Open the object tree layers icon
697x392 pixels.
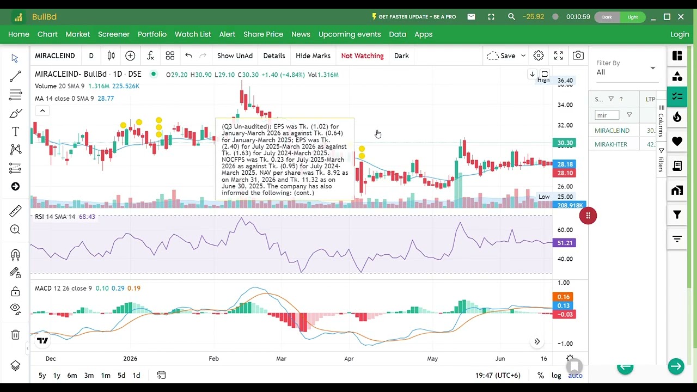[15, 366]
